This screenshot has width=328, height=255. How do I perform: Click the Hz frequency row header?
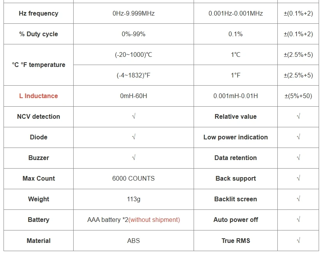pos(39,13)
